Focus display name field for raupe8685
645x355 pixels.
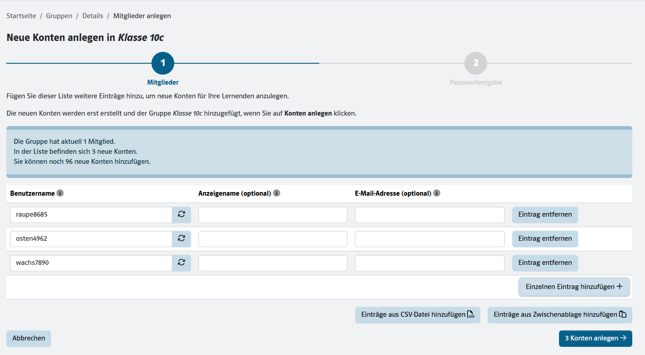tap(272, 215)
